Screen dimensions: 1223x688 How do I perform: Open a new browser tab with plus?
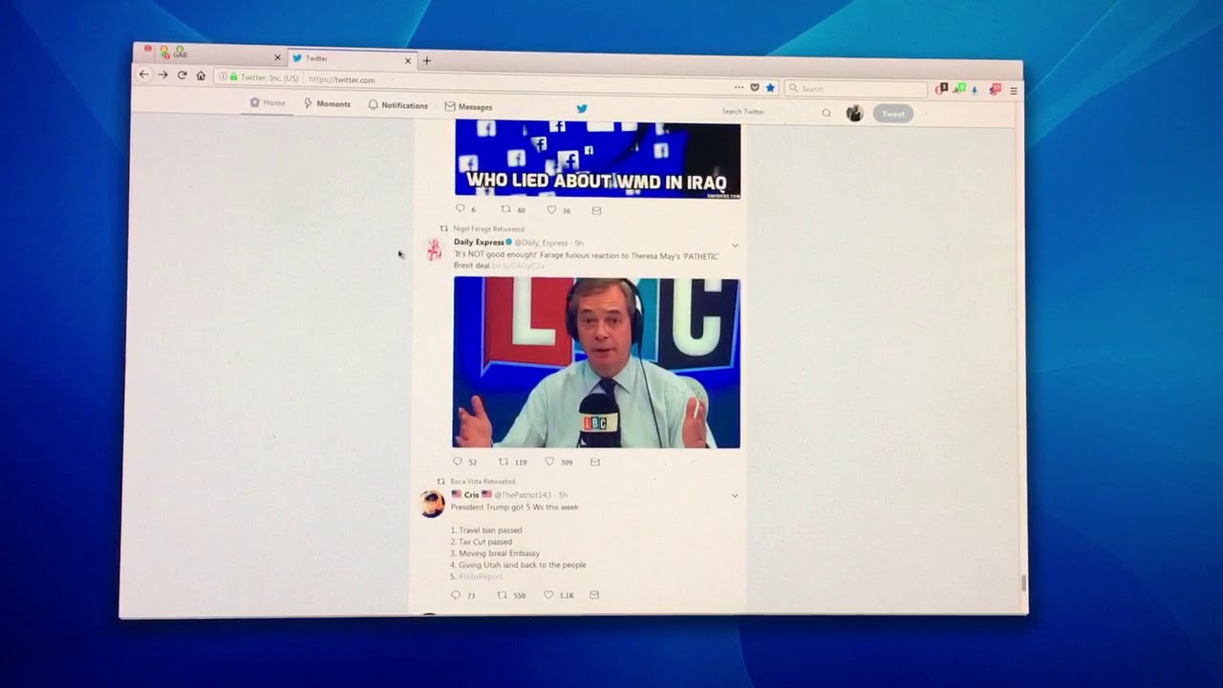pos(427,61)
